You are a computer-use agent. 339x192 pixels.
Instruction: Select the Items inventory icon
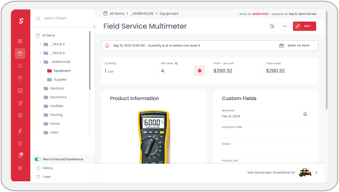(20, 53)
